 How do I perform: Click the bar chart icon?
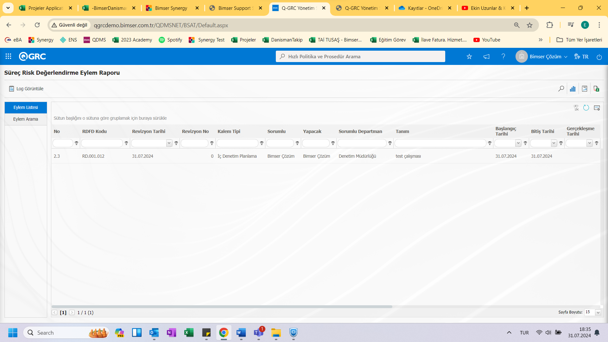573,88
